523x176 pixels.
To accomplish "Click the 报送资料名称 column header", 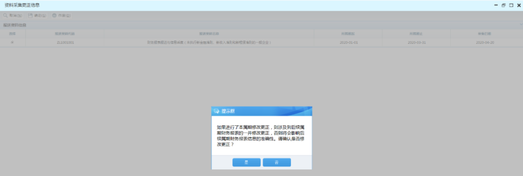I will point(209,34).
